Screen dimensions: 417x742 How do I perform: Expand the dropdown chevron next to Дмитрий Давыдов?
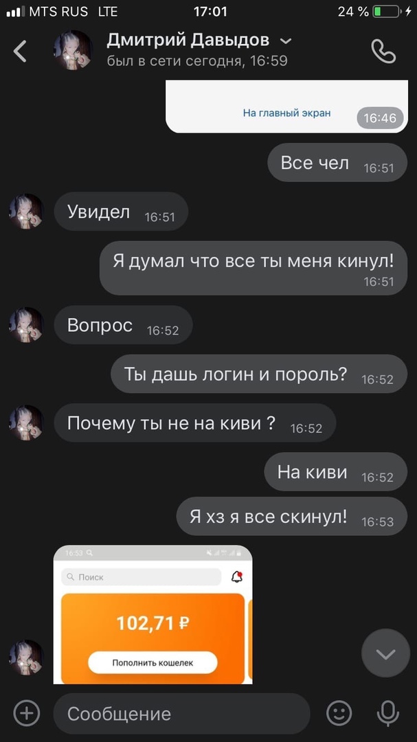pos(286,41)
